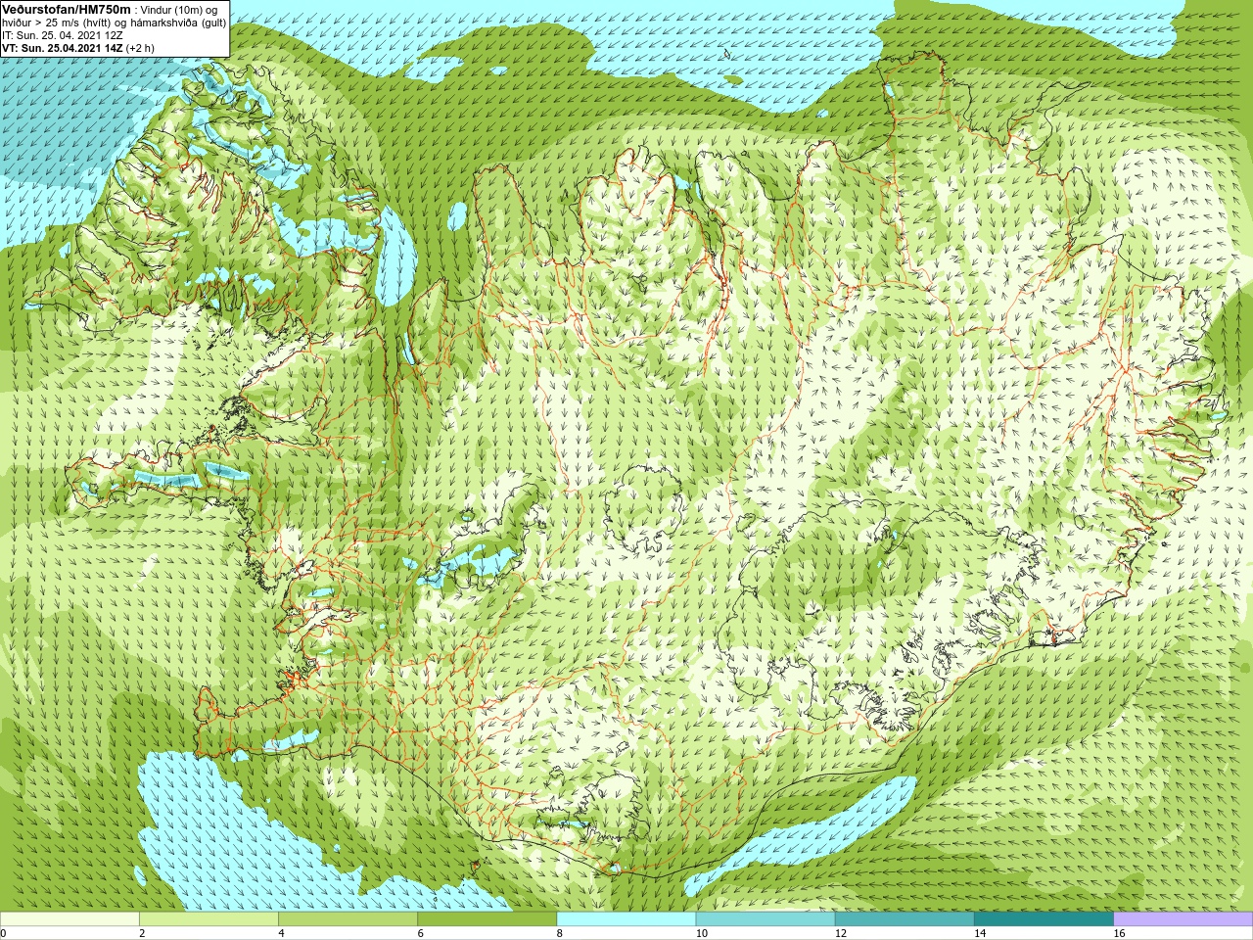Select the light green 2–4 legend swatch
The width and height of the screenshot is (1253, 940).
point(209,919)
